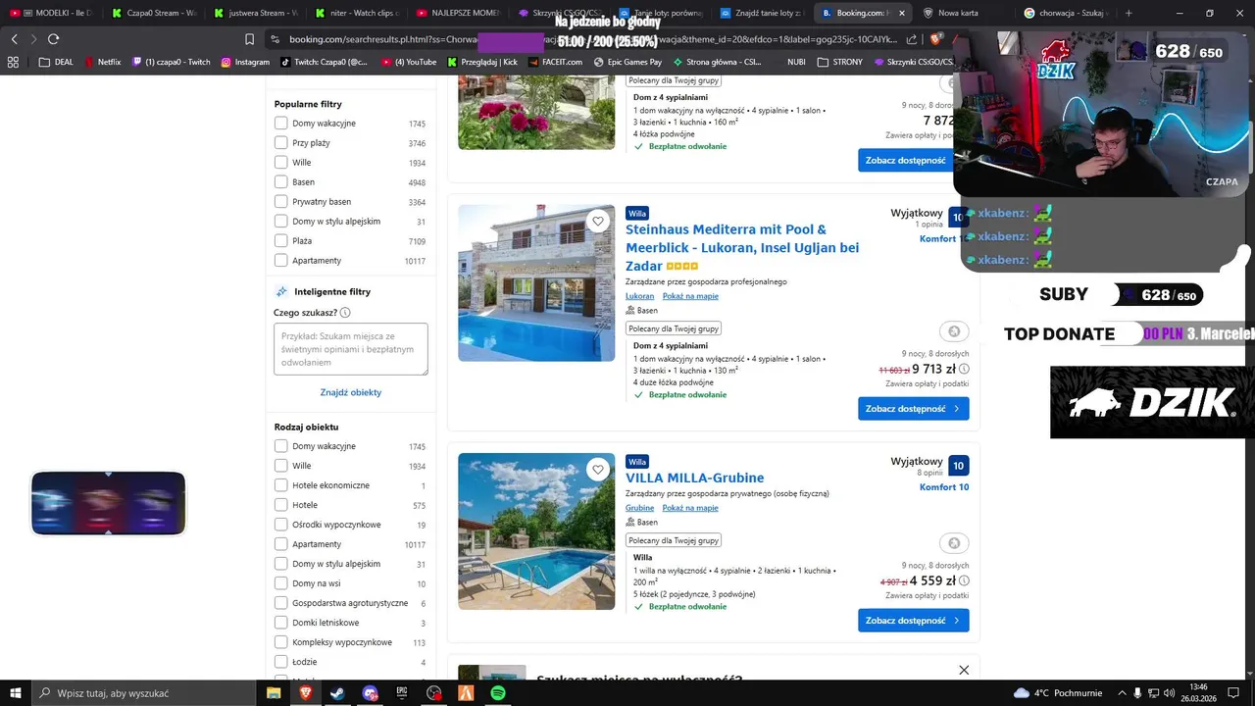Open Znajdź tanie loty tab
This screenshot has height=706, width=1255.
pyautogui.click(x=763, y=13)
